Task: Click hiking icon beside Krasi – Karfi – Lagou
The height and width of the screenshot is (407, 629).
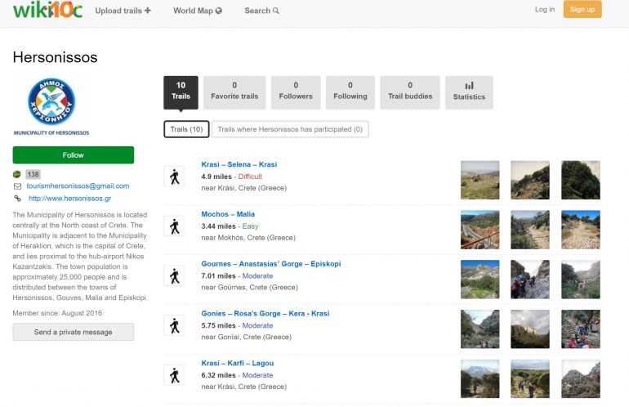Action: 174,375
